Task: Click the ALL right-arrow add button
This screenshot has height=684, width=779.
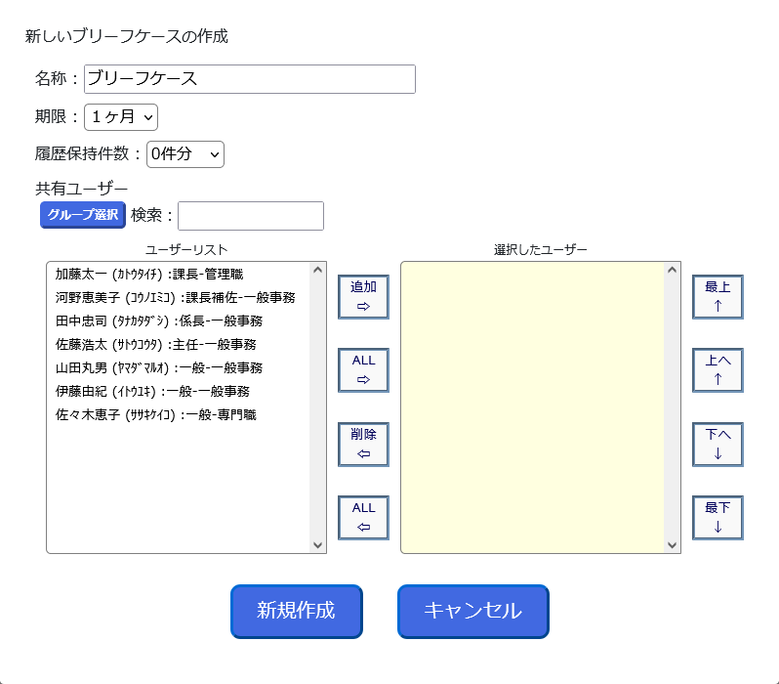Action: pos(363,370)
